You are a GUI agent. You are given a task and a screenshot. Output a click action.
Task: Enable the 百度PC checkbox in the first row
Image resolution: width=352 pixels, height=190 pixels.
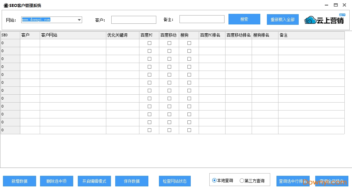pyautogui.click(x=149, y=43)
